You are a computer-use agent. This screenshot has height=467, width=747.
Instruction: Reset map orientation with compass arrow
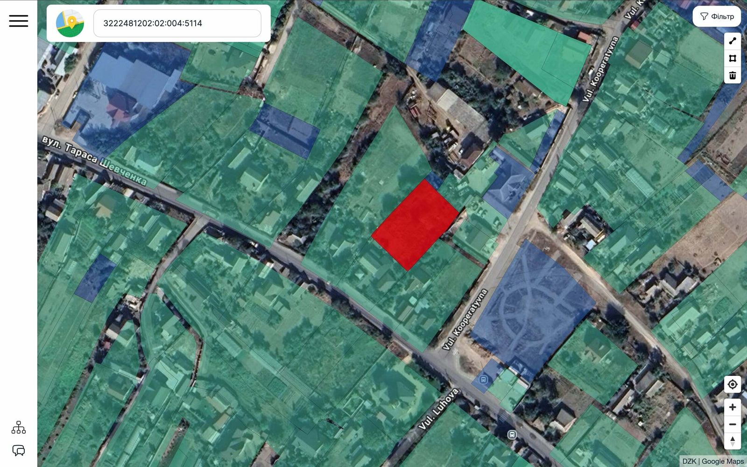click(x=733, y=441)
